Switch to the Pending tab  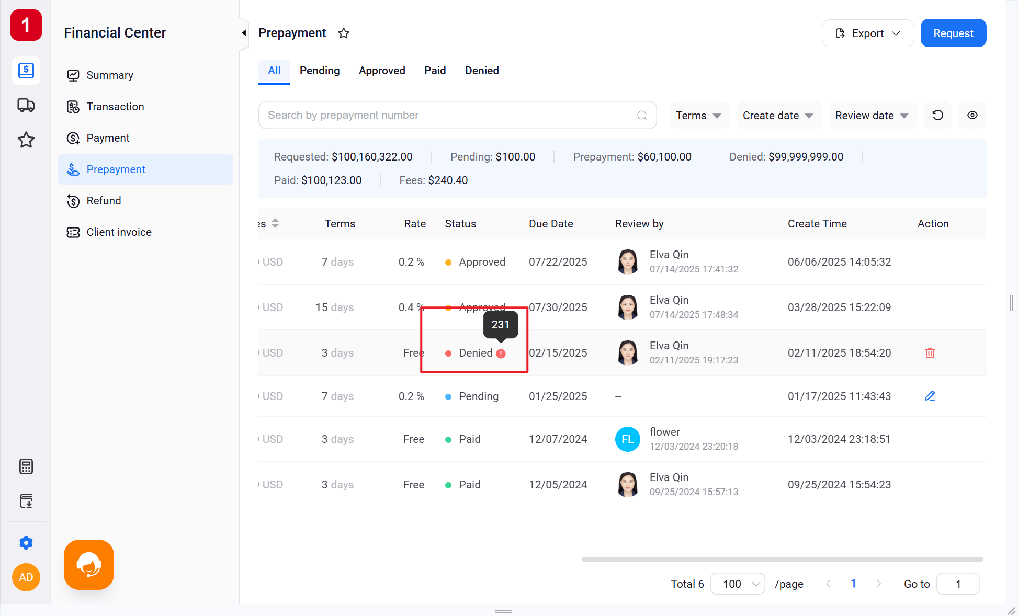pos(320,71)
